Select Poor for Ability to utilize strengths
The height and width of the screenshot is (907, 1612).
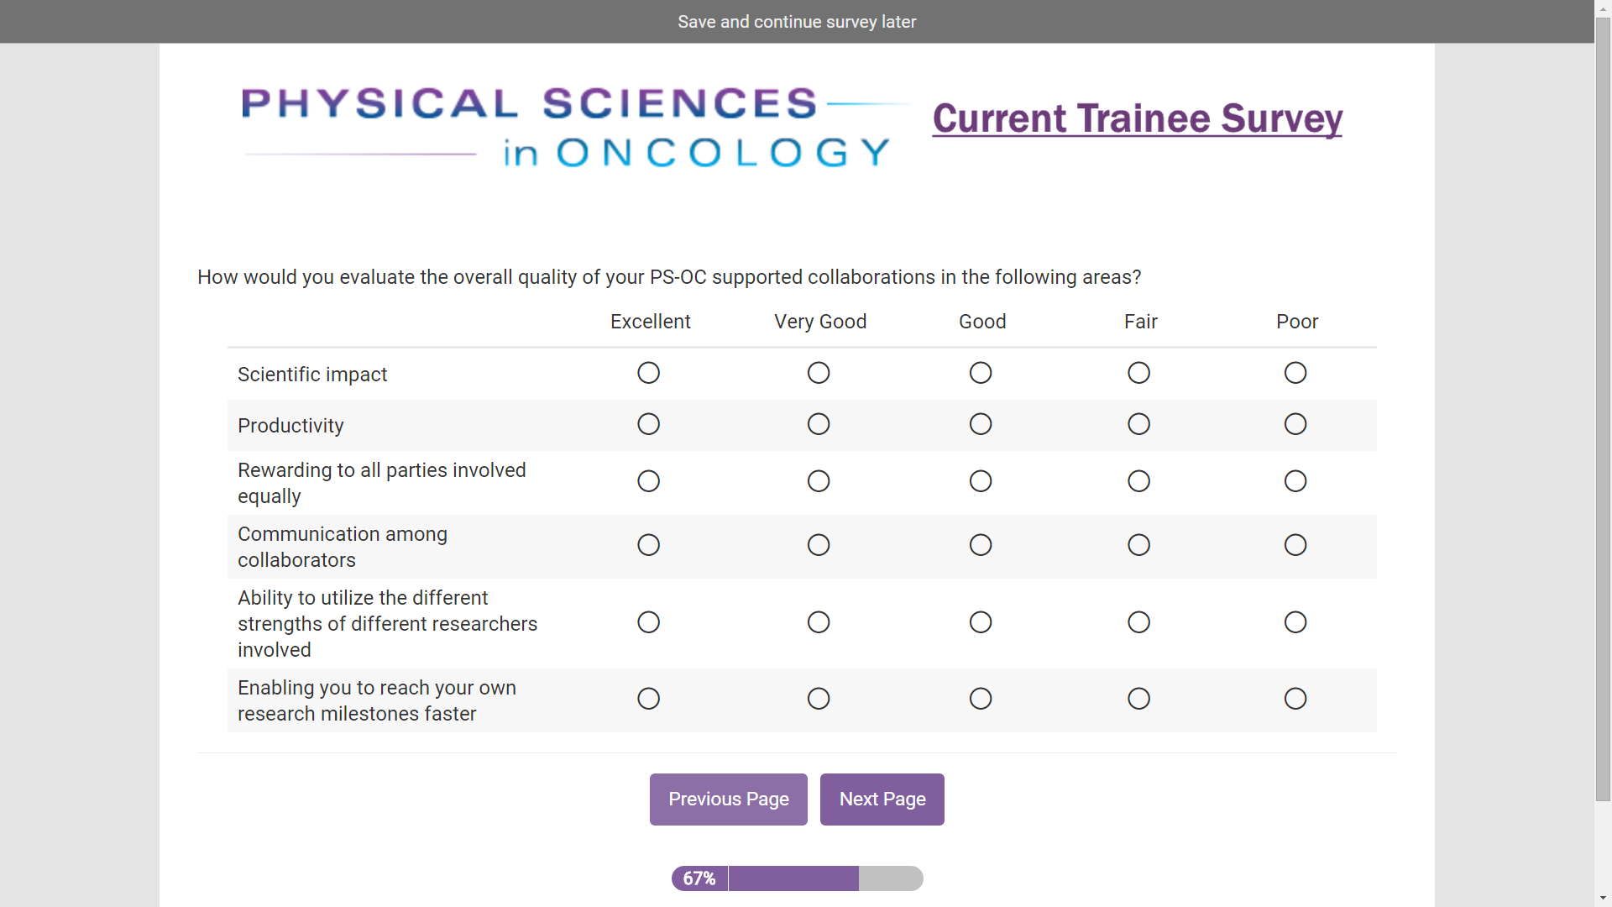(x=1295, y=622)
